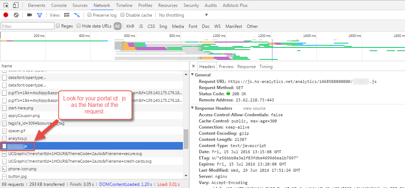Image resolution: width=405 pixels, height=188 pixels.
Task: Filter requests by Doc
Action: click(206, 26)
